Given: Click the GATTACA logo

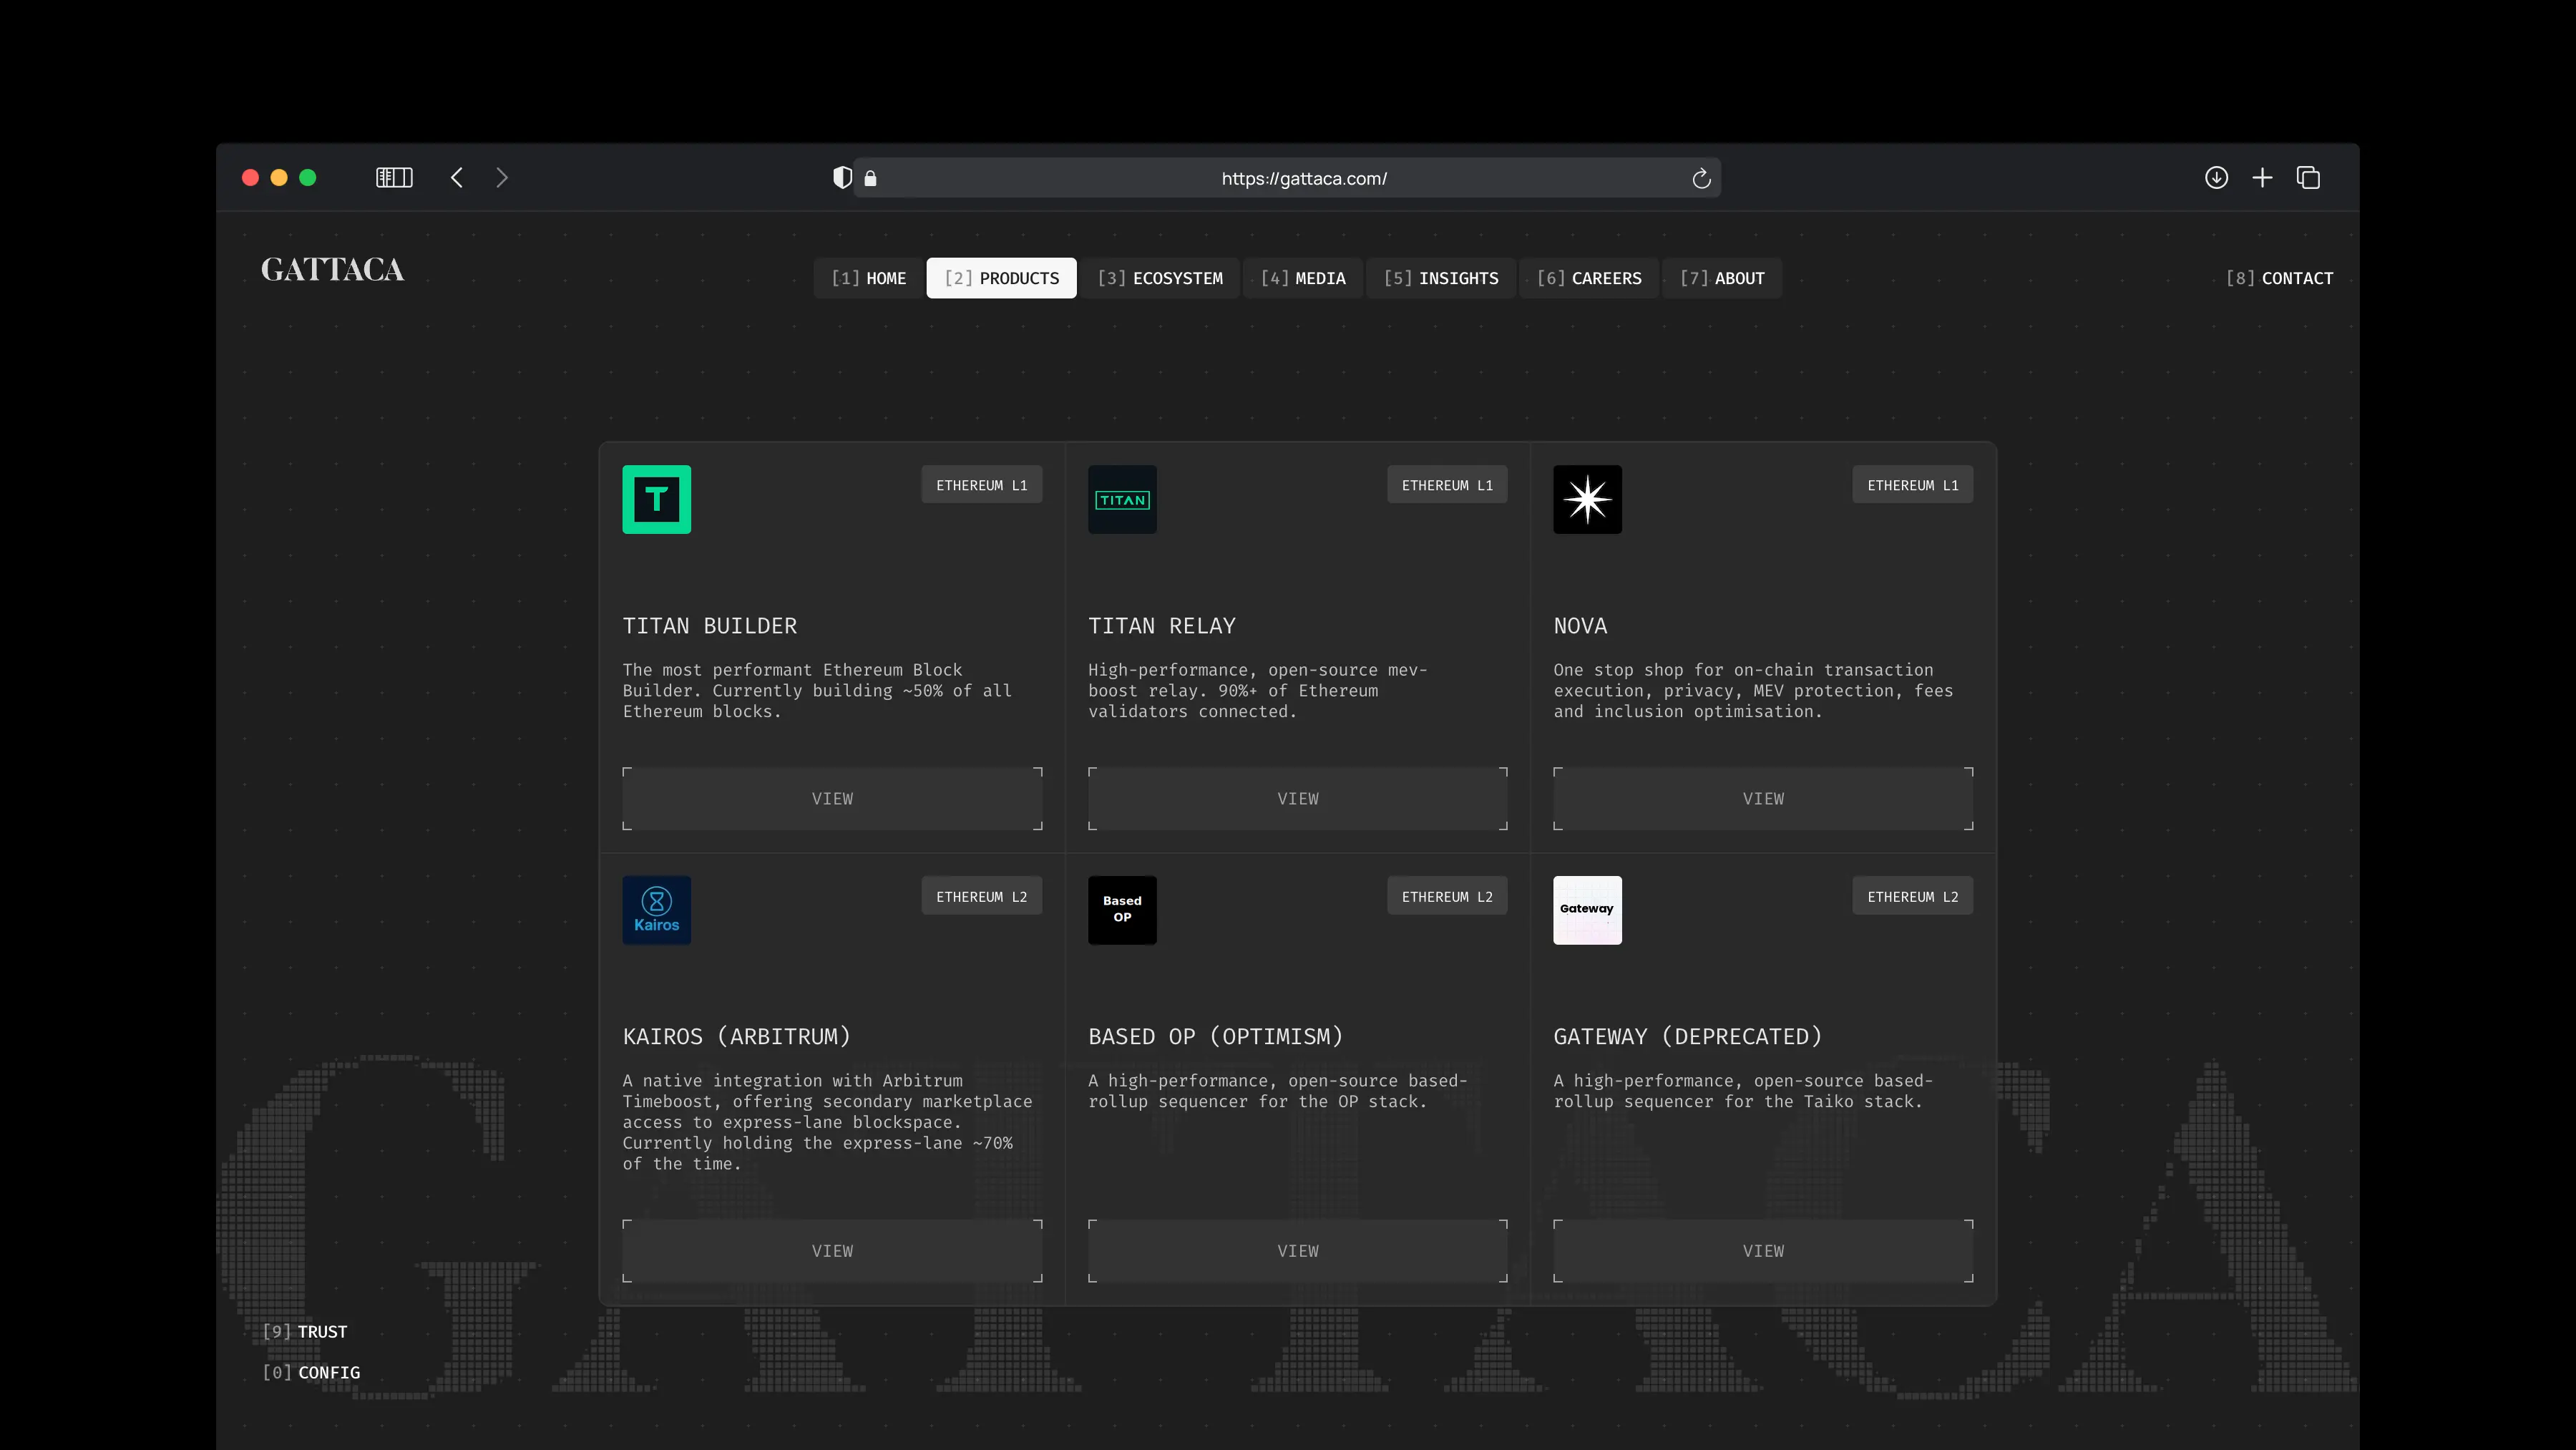Looking at the screenshot, I should 332,270.
